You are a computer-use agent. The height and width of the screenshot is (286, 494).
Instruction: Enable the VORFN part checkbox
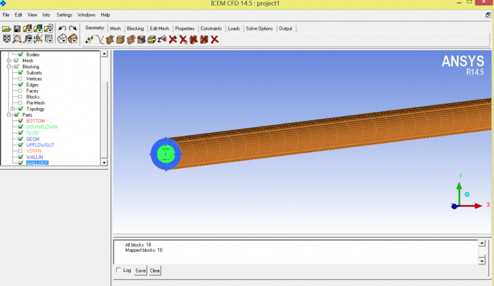pyautogui.click(x=20, y=151)
